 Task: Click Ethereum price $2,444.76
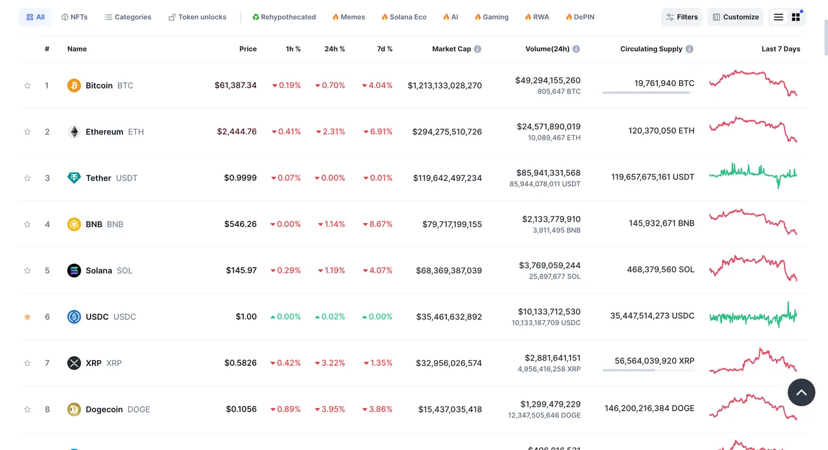(x=237, y=132)
